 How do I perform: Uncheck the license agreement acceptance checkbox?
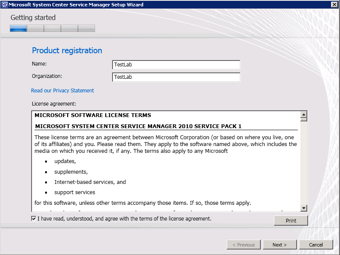click(x=34, y=218)
